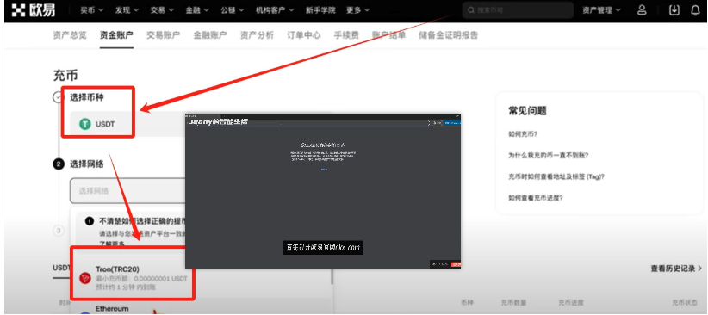Screen dimensions: 708x315
Task: Click the top search input field
Action: pos(518,10)
